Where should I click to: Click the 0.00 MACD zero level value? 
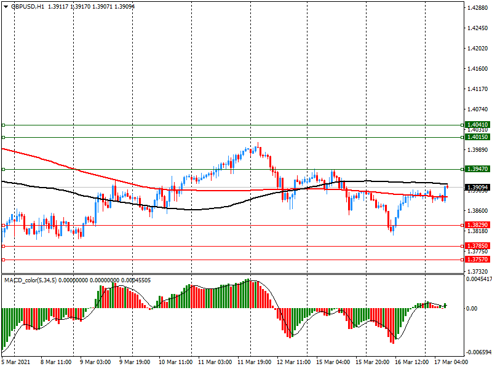pyautogui.click(x=472, y=309)
